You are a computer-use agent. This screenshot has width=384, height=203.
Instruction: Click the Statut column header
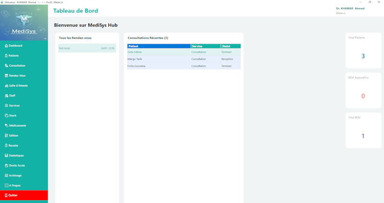click(x=230, y=46)
